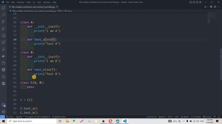Click file name in breadcrumb
This screenshot has height=124, width=222.
(x=34, y=11)
